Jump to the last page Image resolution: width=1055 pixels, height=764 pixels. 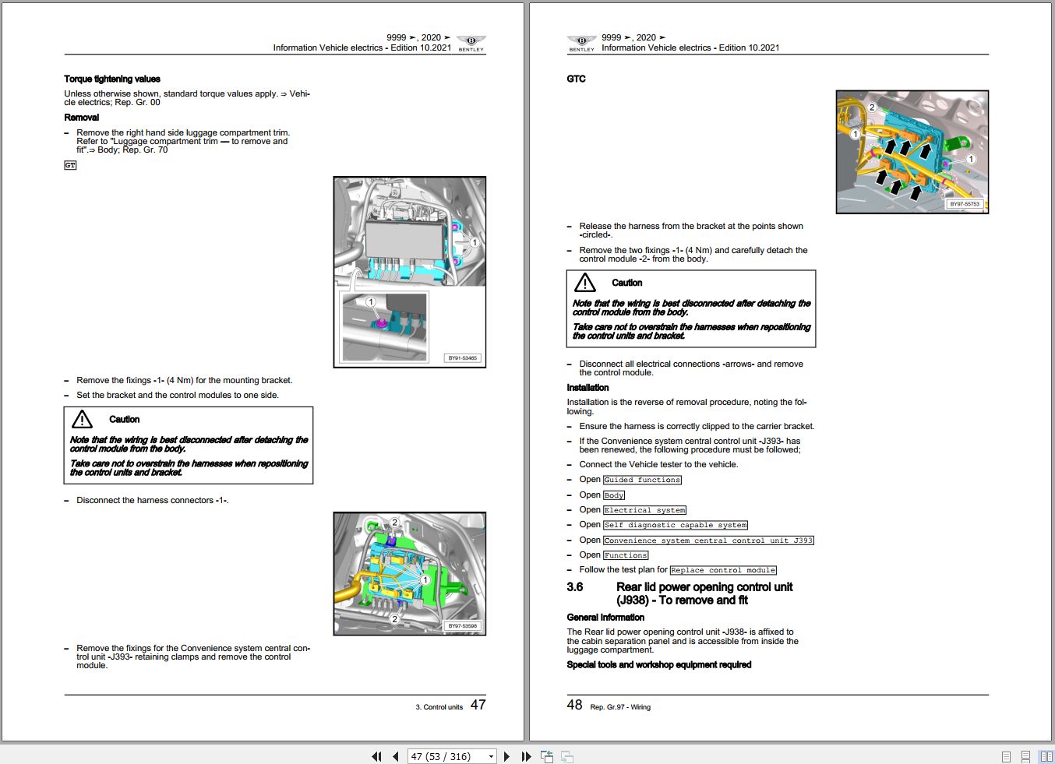click(526, 756)
